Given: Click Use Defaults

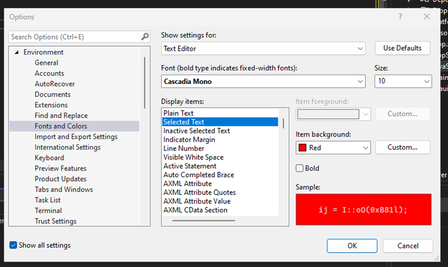Looking at the screenshot, I should tap(402, 48).
